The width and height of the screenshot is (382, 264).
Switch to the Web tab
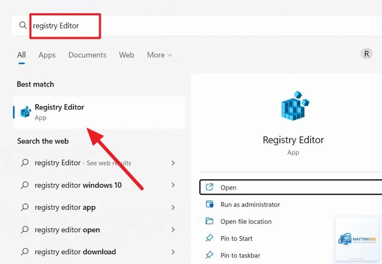127,55
